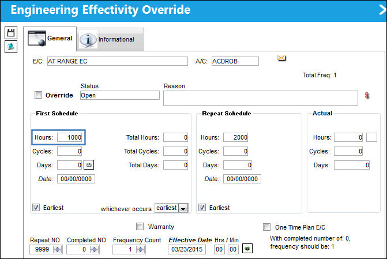Viewport: 387px width, 259px height.
Task: Click the Repeat NO field showing 9999
Action: pyautogui.click(x=41, y=249)
